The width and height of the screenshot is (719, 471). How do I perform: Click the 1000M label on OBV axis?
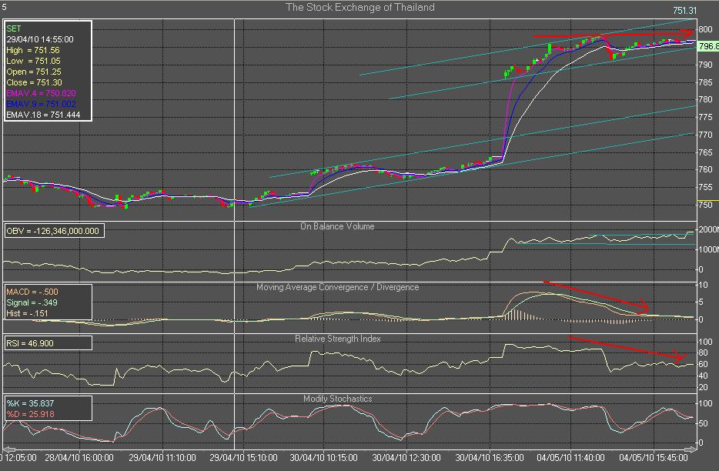708,249
